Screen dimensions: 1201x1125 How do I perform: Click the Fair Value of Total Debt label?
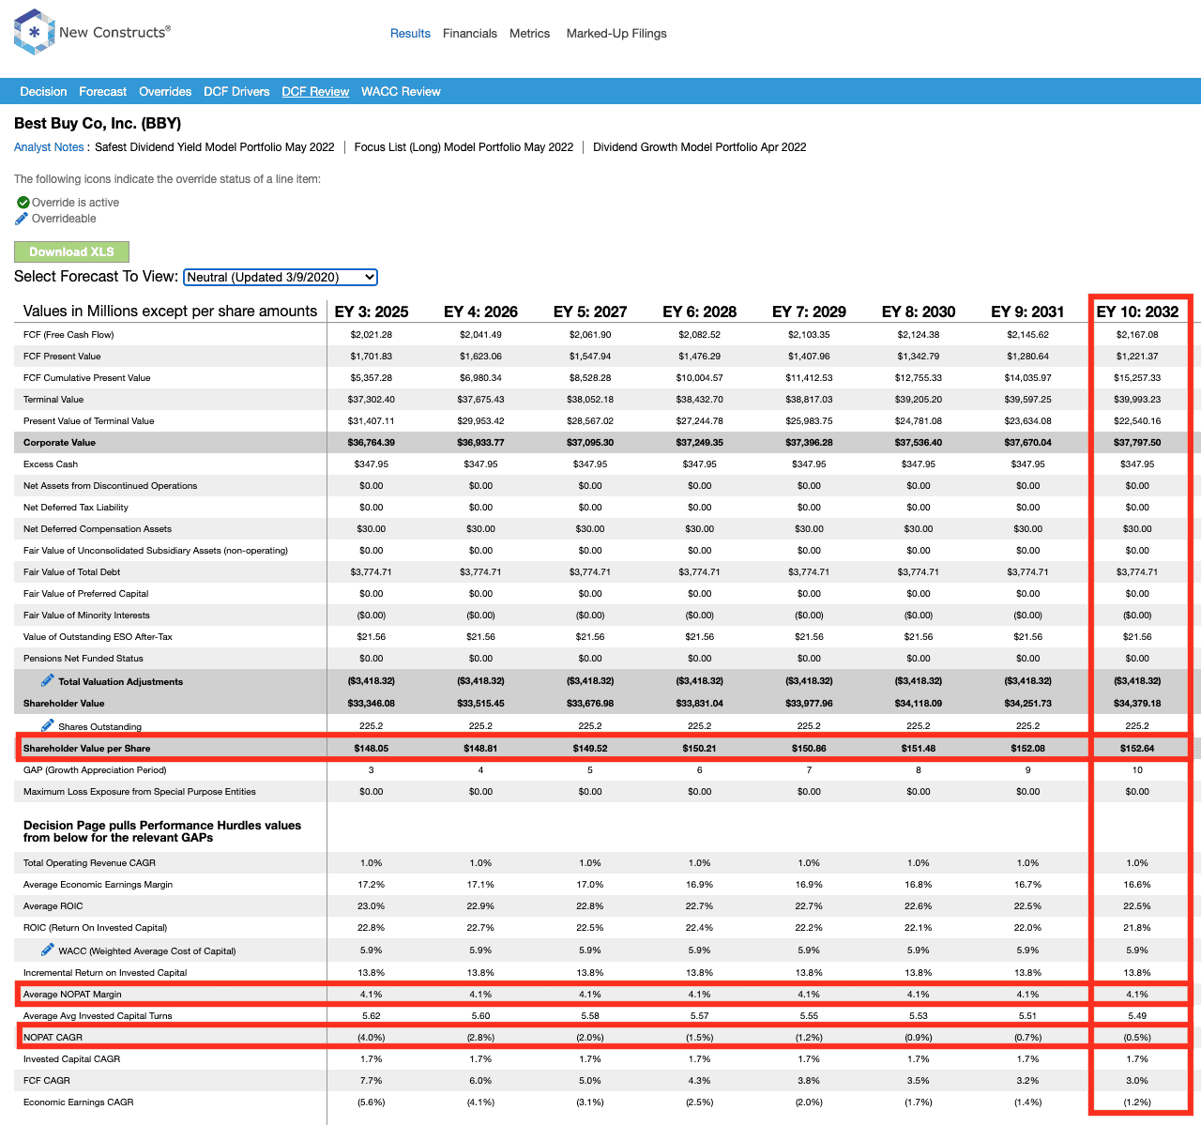pyautogui.click(x=72, y=572)
